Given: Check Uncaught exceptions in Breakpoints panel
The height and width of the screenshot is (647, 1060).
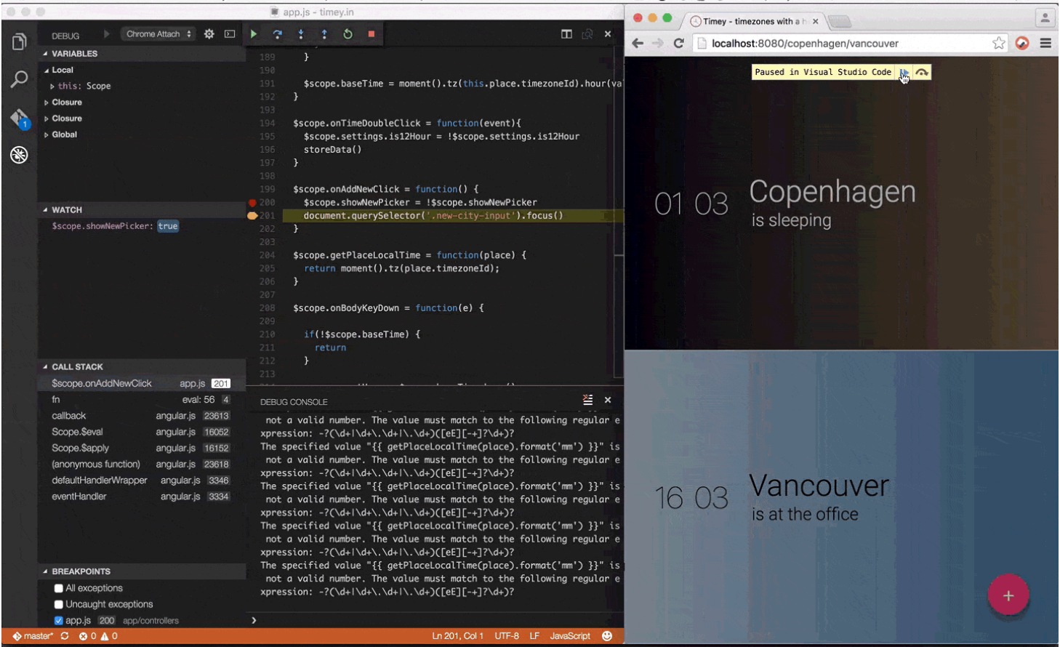Looking at the screenshot, I should click(60, 604).
